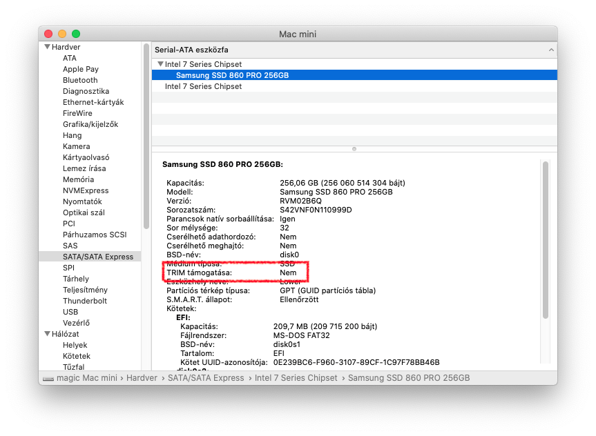
Task: Click the split pane divider handle dot
Action: click(354, 149)
